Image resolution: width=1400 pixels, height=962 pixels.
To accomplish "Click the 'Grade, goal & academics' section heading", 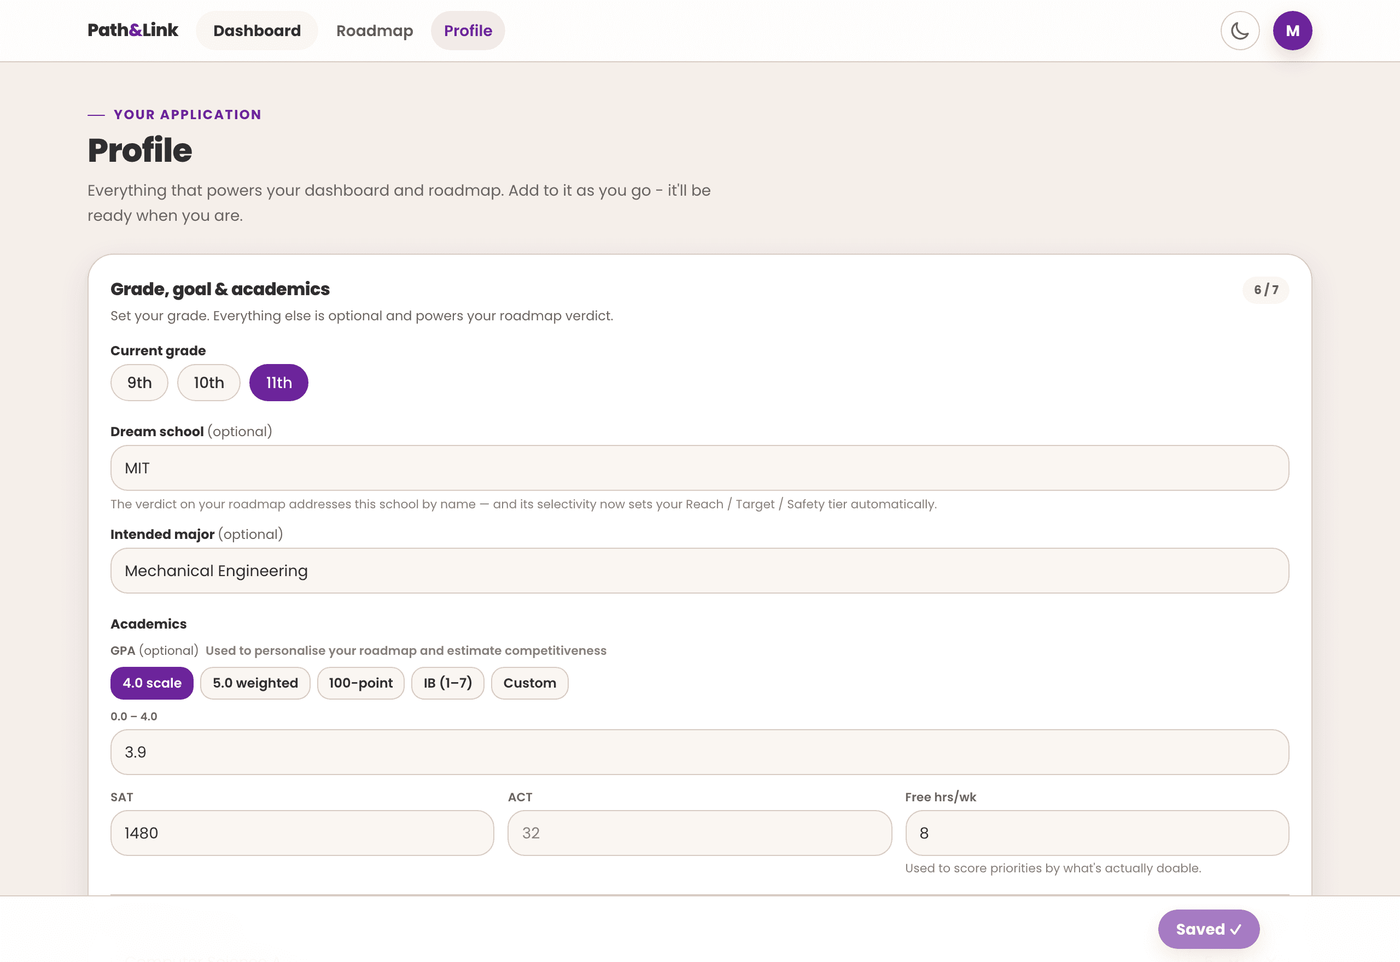I will 220,289.
